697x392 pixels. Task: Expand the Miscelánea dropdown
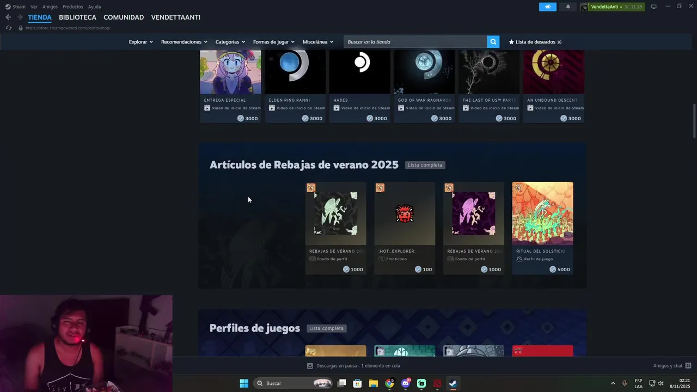click(x=318, y=42)
